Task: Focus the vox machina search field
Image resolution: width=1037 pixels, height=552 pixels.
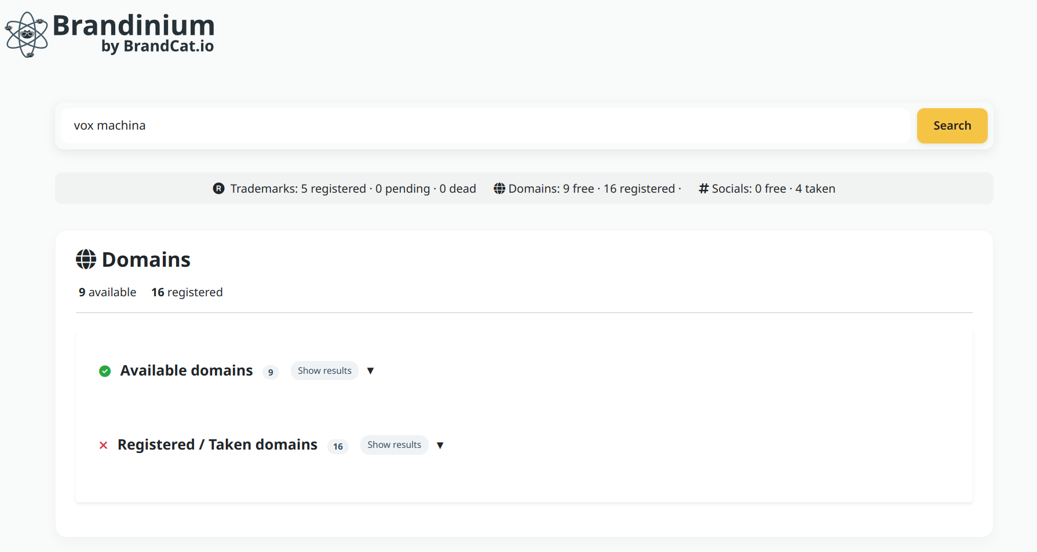Action: point(485,126)
